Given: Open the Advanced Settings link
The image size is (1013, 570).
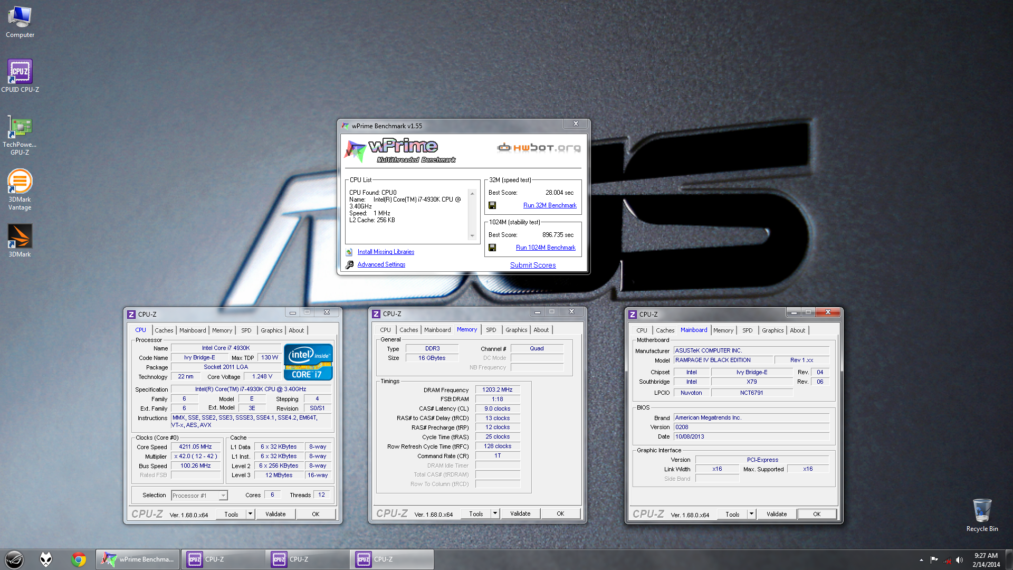Looking at the screenshot, I should tap(381, 264).
